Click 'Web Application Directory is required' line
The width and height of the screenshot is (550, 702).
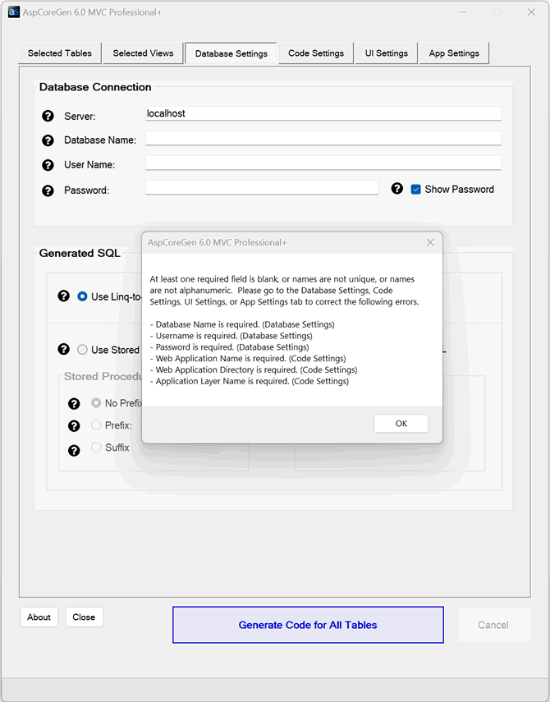click(254, 369)
